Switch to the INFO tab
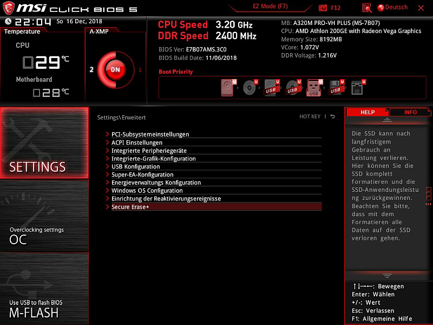 410,112
